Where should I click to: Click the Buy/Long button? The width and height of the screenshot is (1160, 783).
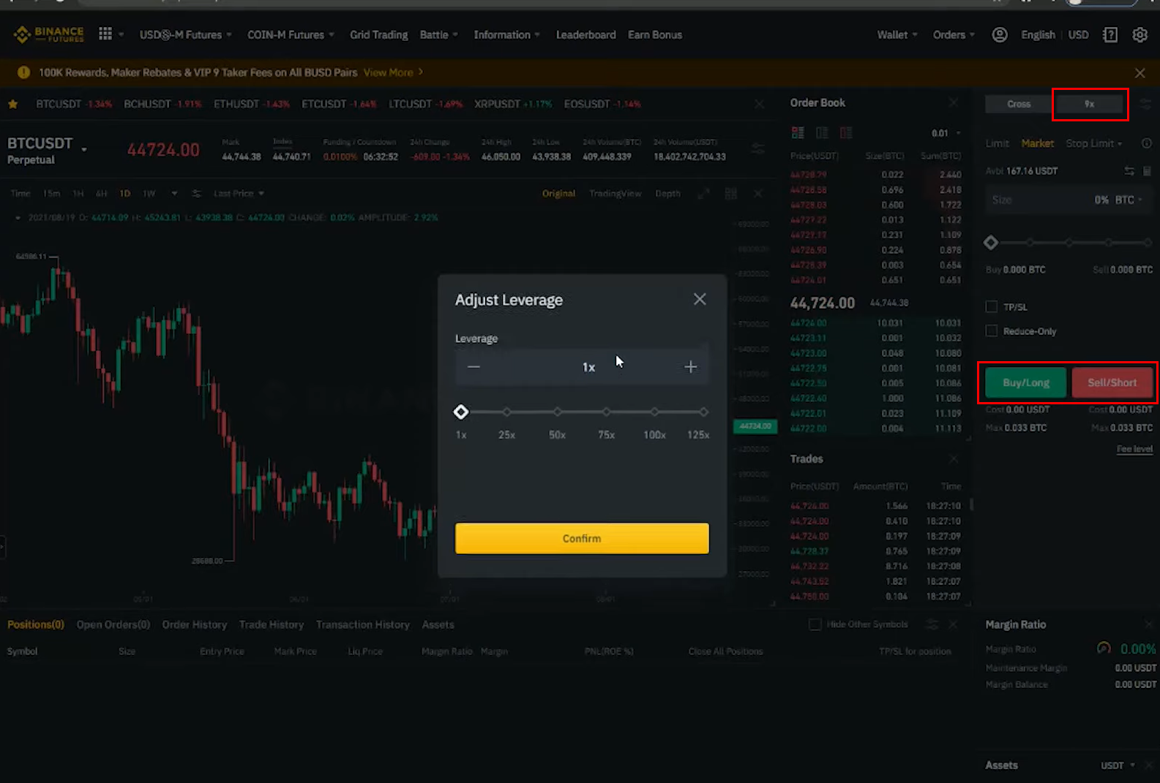tap(1025, 382)
